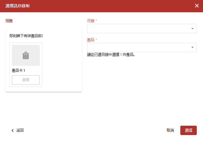
Task: Click the 取消 button
Action: [170, 130]
